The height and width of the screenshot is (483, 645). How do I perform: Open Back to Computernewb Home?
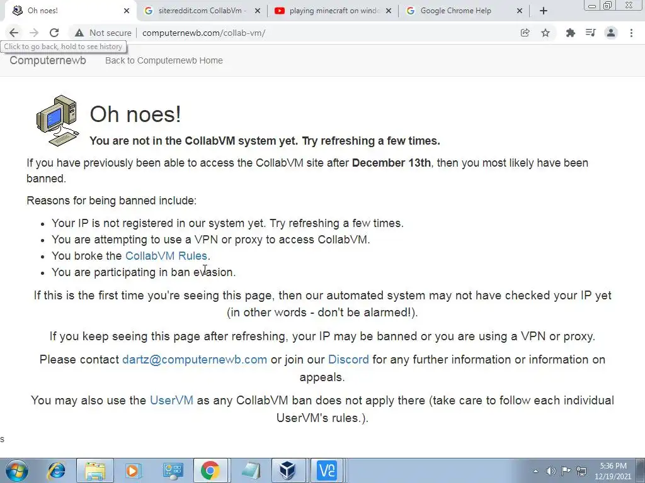point(164,60)
